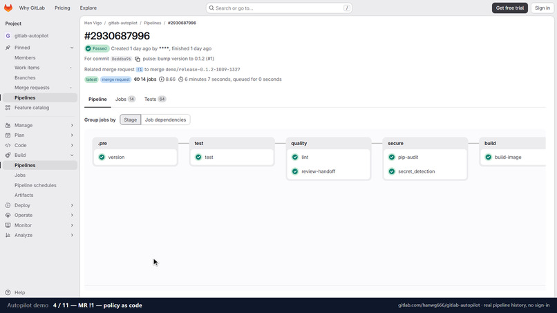
Task: Click the slash shortcut key hint in search
Action: click(x=347, y=8)
